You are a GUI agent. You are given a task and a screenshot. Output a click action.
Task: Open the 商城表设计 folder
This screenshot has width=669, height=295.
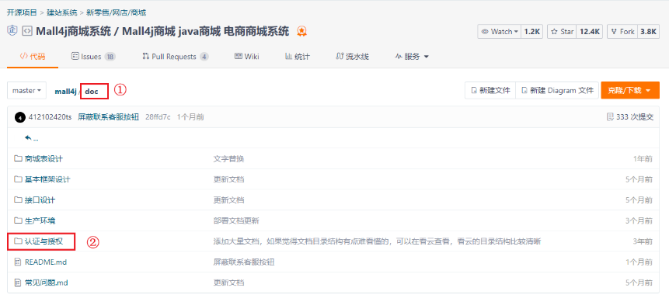point(44,159)
